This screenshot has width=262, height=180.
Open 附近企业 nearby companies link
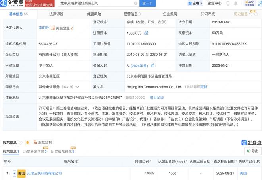pos(156,98)
